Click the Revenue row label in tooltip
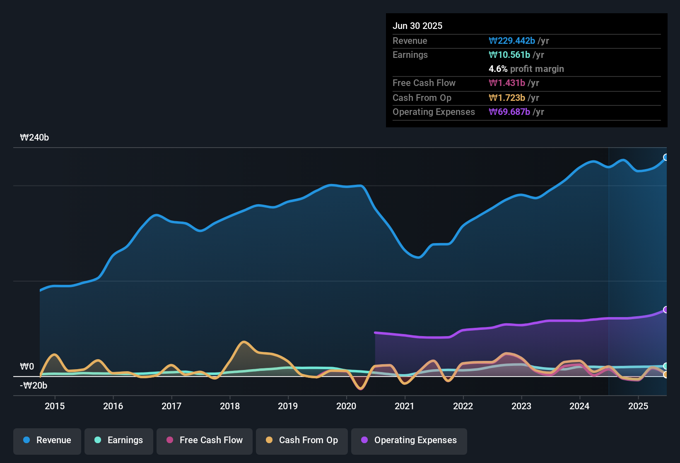Image resolution: width=680 pixels, height=463 pixels. click(410, 41)
